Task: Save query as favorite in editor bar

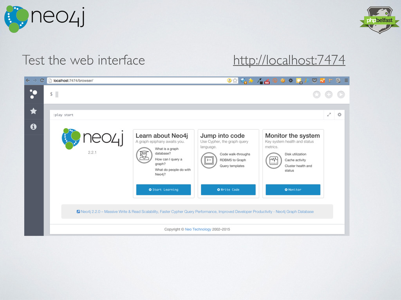Action: tap(316, 95)
